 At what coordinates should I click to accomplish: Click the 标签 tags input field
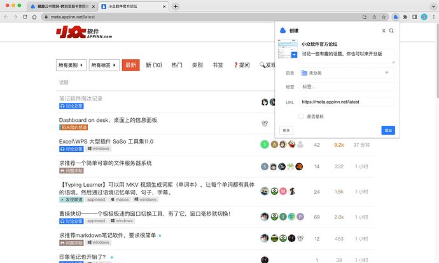coord(347,86)
